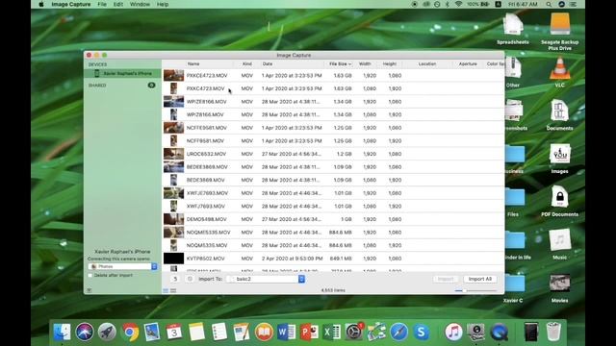This screenshot has height=346, width=616.
Task: Open Trash in the dock
Action: tap(553, 333)
